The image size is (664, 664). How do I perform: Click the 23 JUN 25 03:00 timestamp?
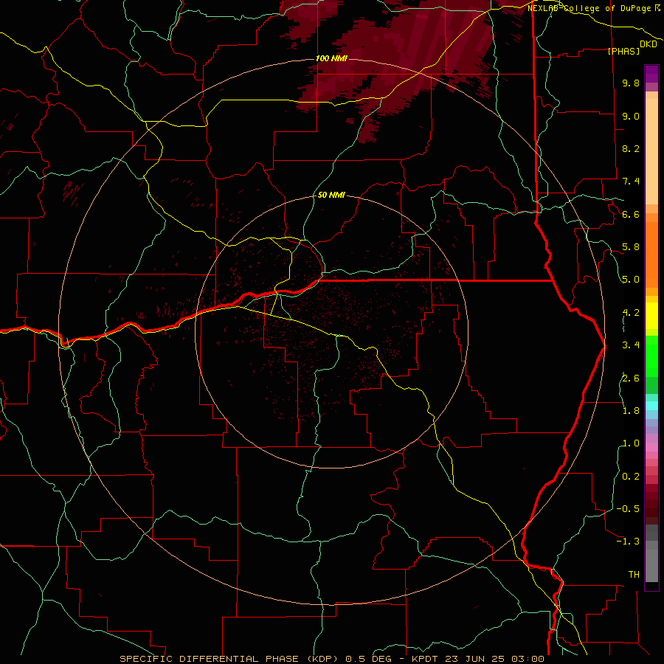(x=494, y=659)
